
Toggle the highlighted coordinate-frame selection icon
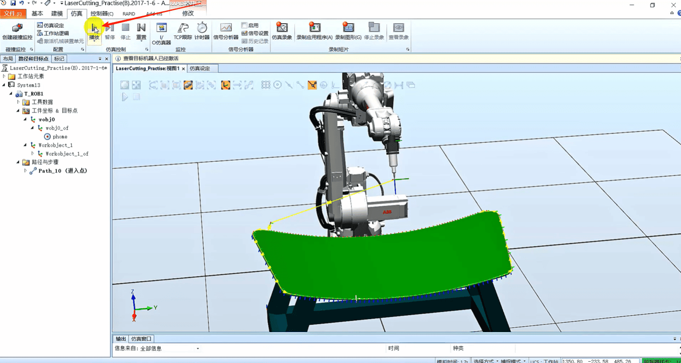[225, 85]
